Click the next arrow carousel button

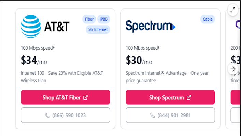233,69
